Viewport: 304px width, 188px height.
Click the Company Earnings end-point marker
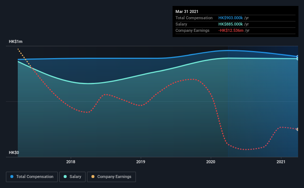point(297,129)
